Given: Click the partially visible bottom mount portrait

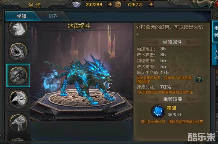Looking at the screenshot, I should [x=18, y=139].
